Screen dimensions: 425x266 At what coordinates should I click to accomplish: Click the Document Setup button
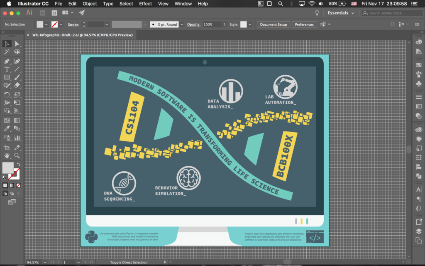point(273,25)
